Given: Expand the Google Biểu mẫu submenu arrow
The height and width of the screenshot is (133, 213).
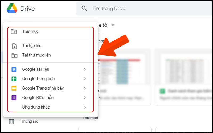Looking at the screenshot, I should click(85, 98).
